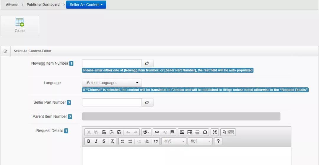
Task: Toggle Strikethrough formatting
Action: coord(104,141)
